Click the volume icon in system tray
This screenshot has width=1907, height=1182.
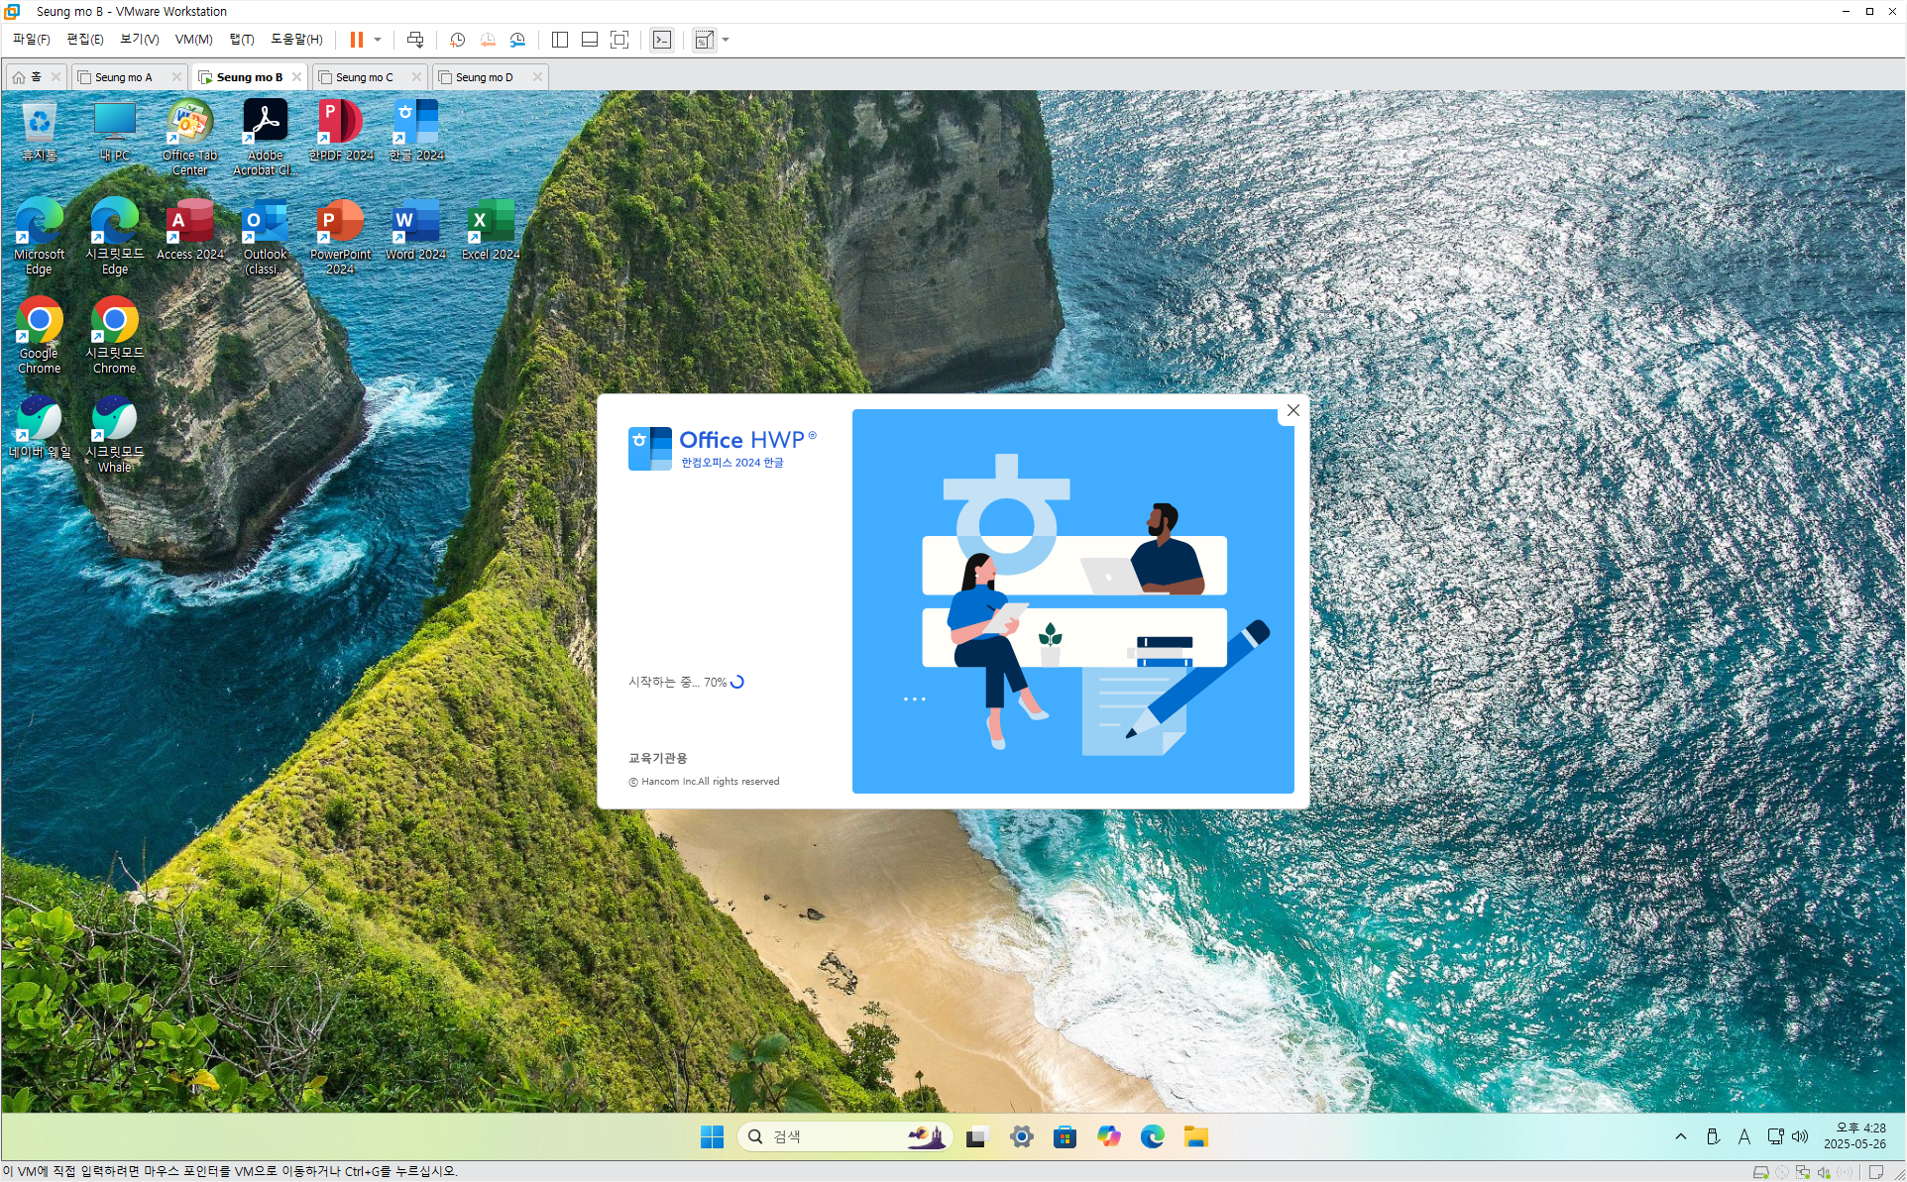tap(1800, 1136)
